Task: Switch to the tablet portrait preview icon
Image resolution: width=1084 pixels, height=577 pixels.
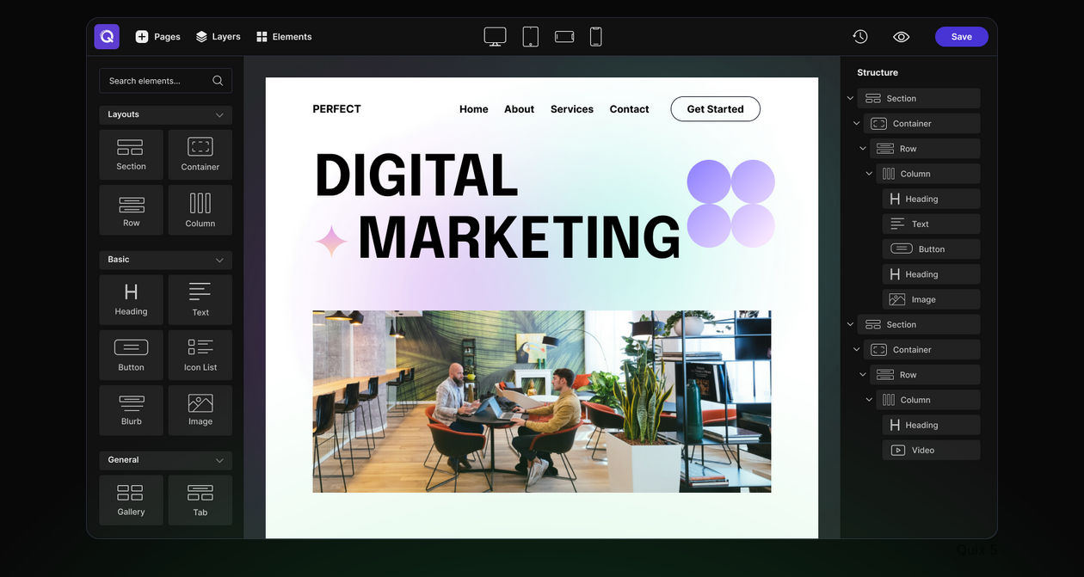Action: coord(531,36)
